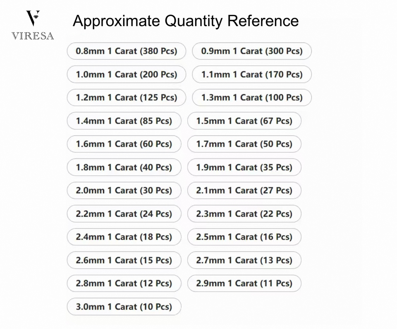This screenshot has width=397, height=329.
Task: Pick the 1.5mm 1 Carat (67 Pcs) option
Action: (x=244, y=121)
